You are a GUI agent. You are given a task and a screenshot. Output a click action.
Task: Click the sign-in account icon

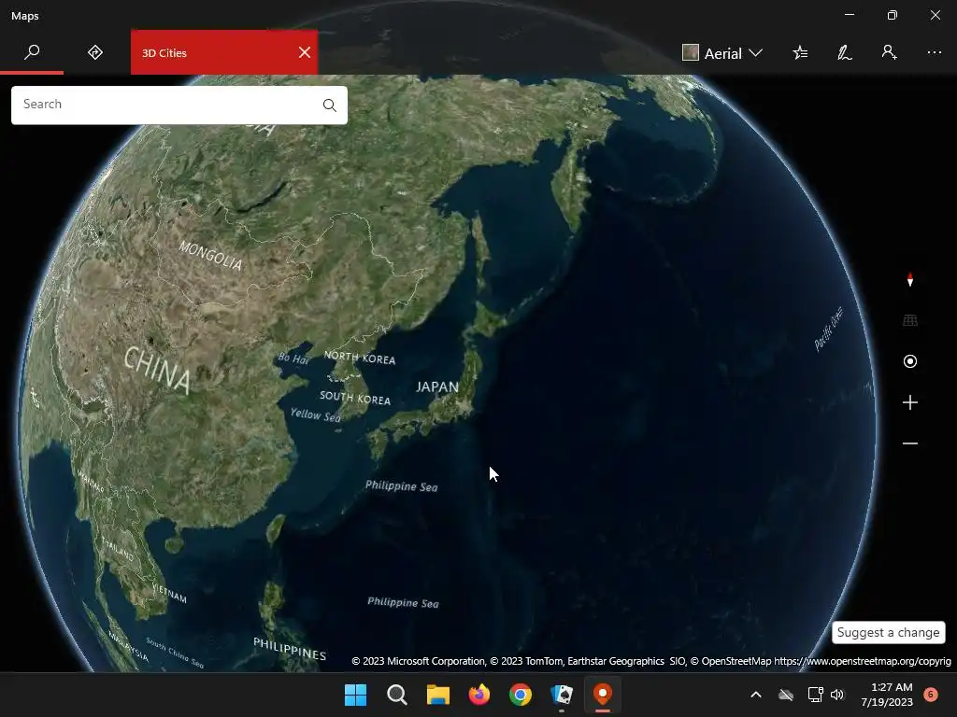890,52
